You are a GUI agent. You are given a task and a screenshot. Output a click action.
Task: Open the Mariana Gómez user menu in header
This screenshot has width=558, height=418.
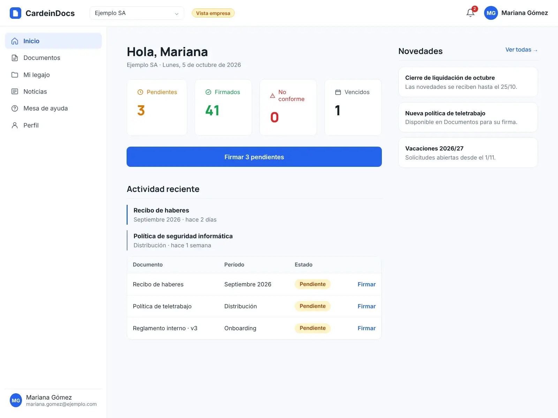point(516,13)
